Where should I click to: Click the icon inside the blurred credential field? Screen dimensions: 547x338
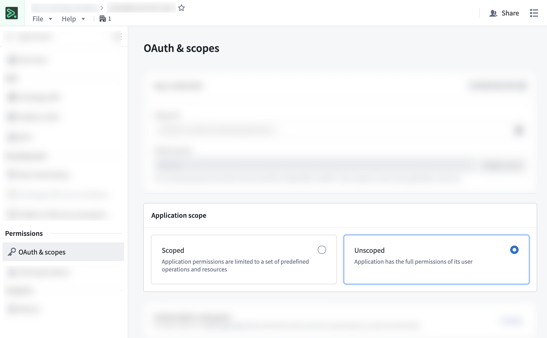click(519, 130)
